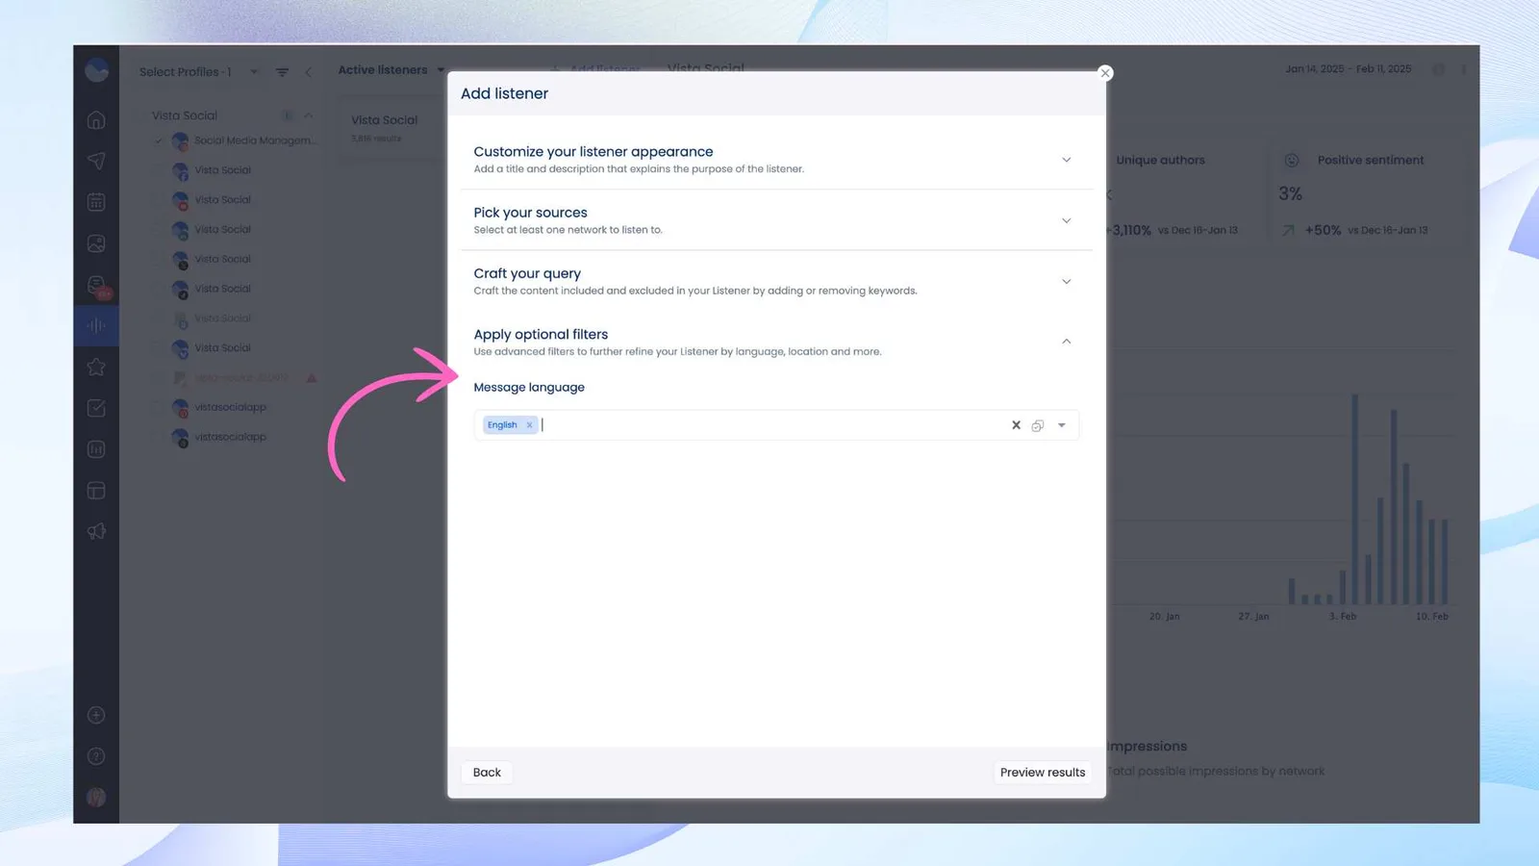Viewport: 1539px width, 866px height.
Task: Select the Listening waveform icon
Action: tap(96, 326)
